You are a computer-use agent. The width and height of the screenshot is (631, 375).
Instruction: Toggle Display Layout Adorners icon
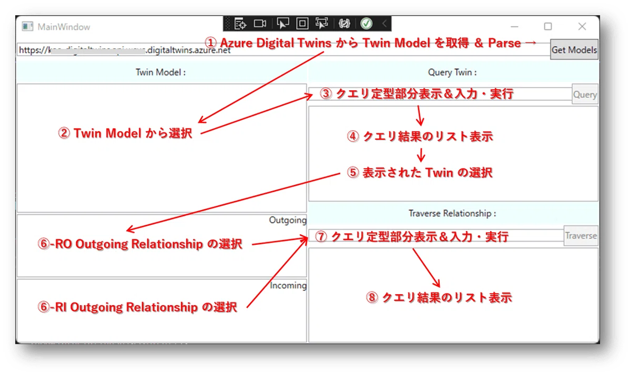click(x=302, y=24)
